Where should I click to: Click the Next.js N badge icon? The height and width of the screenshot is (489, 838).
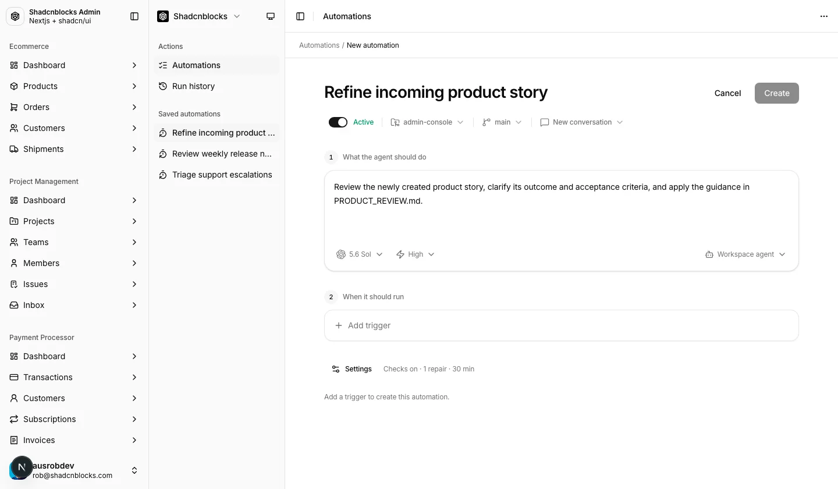coord(22,467)
